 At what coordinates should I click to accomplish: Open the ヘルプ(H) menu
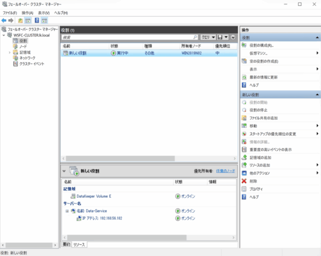coord(61,13)
